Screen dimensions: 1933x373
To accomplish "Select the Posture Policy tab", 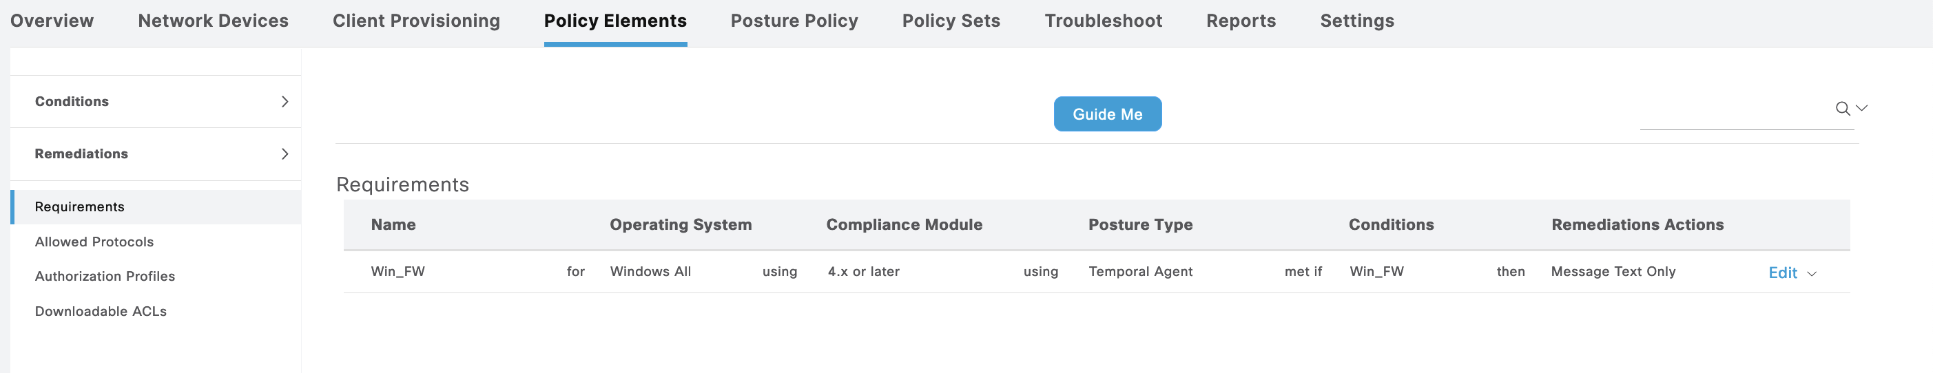I will 794,21.
